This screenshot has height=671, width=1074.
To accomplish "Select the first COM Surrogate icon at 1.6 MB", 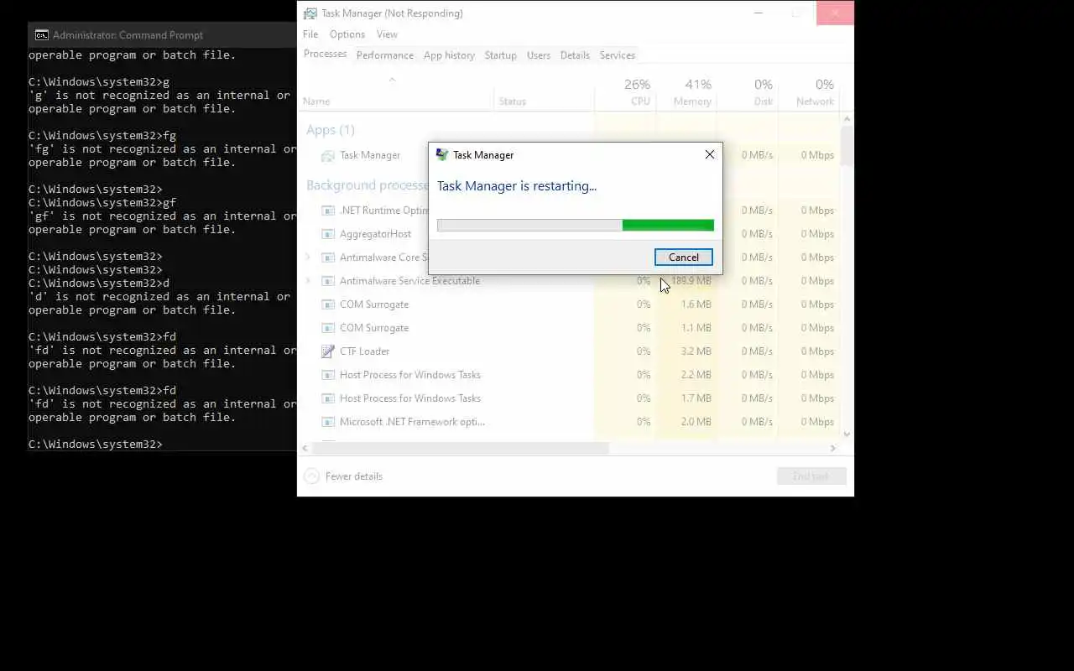I will [x=328, y=304].
